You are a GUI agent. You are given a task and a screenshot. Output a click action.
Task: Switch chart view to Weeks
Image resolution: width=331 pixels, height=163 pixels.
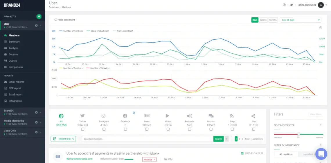pos(263,20)
